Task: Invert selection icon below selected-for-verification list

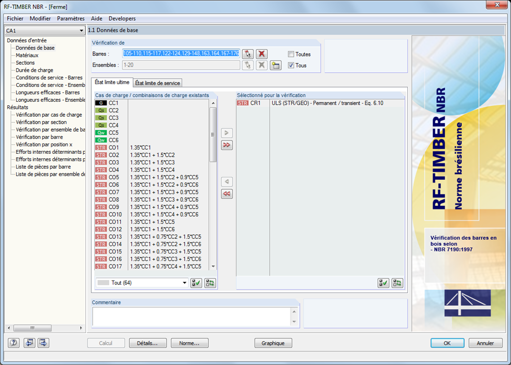Action: click(397, 283)
